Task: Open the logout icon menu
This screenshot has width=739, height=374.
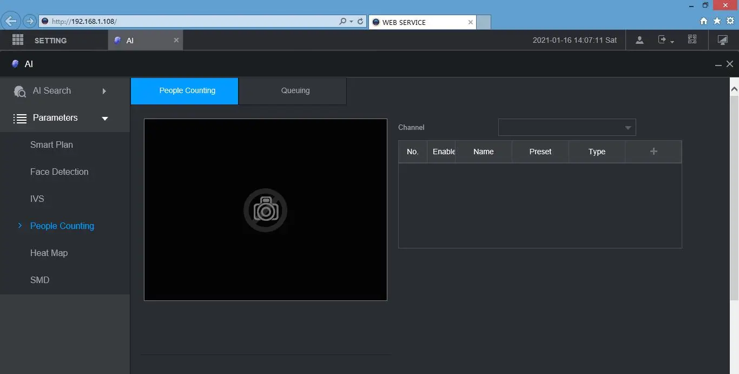Action: tap(665, 40)
